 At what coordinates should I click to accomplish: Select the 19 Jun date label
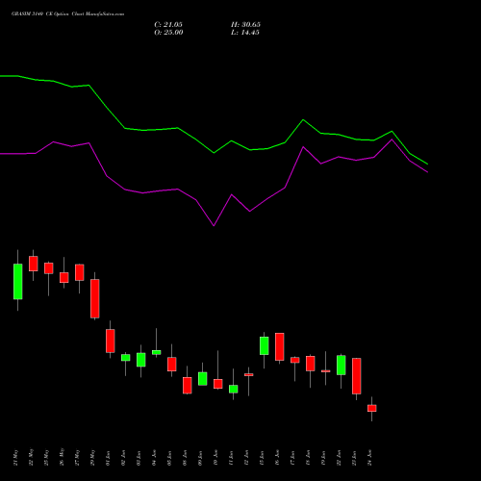point(324,458)
